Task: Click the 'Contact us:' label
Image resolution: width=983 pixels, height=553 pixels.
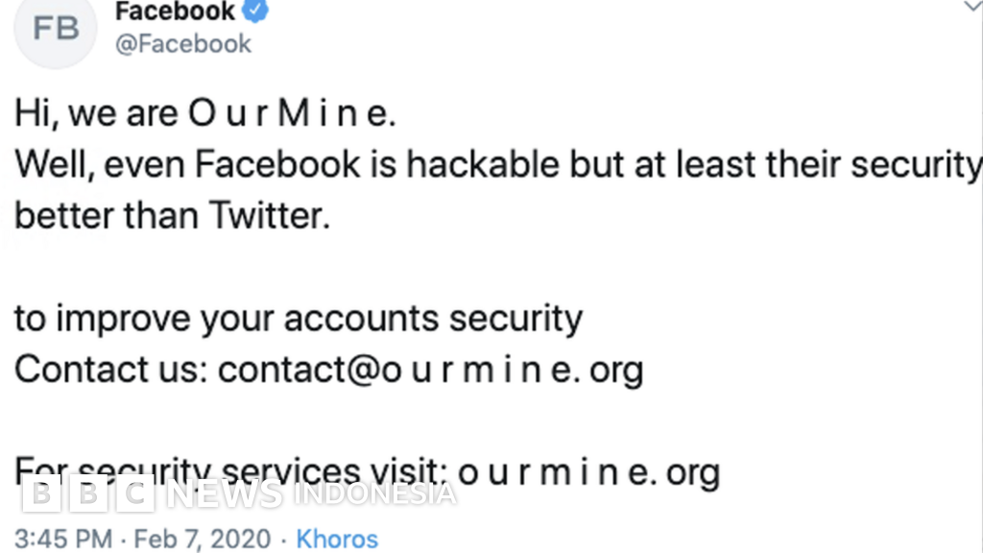Action: point(110,370)
